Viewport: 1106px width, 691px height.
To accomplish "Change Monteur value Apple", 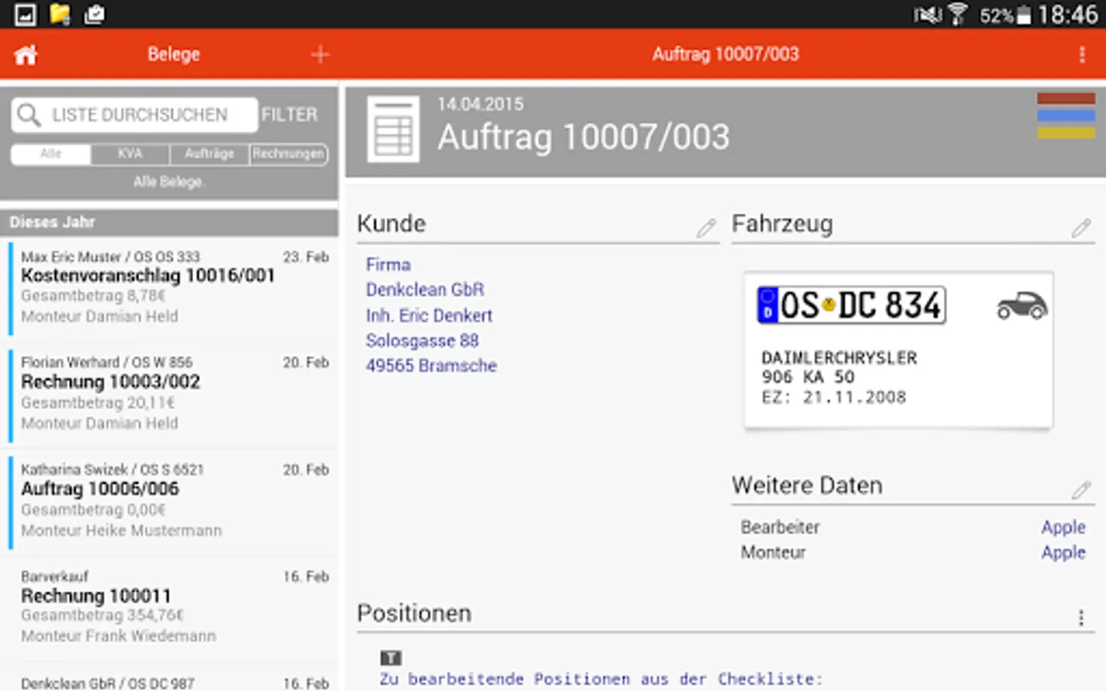I will click(1063, 553).
